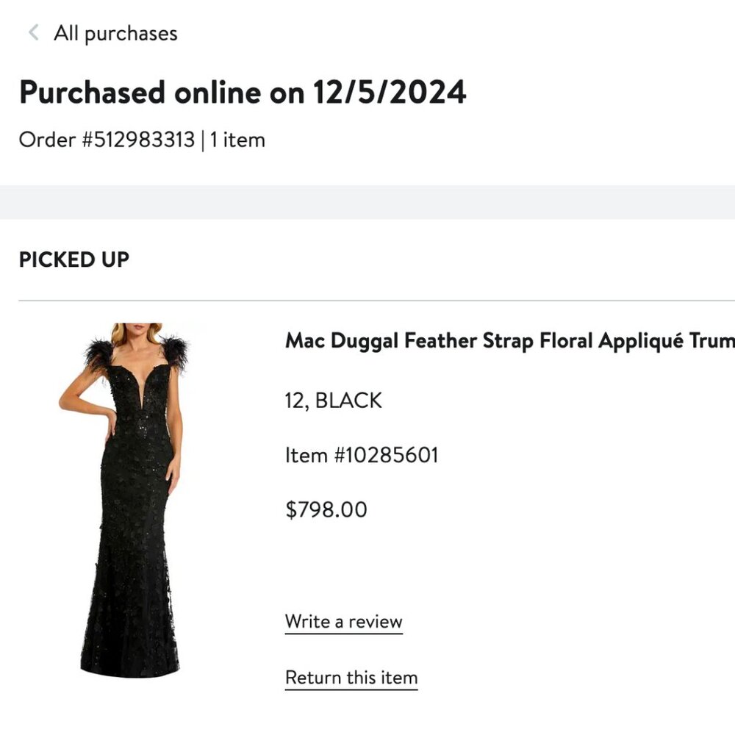The width and height of the screenshot is (735, 735).
Task: Click the back arrow to exit order details
Action: click(x=32, y=32)
